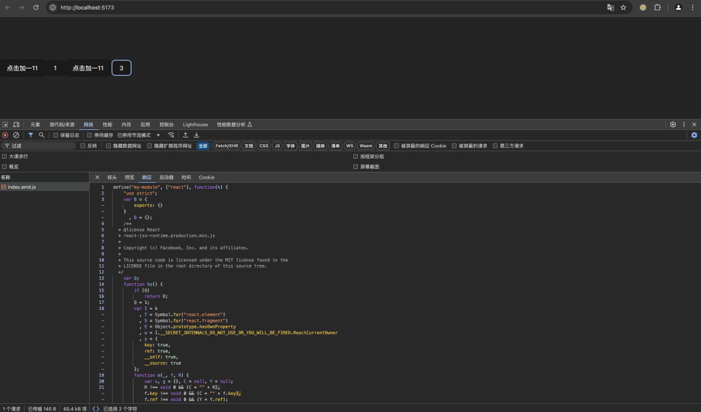Click the pretty-print braces icon
This screenshot has width=701, height=412.
coord(96,409)
